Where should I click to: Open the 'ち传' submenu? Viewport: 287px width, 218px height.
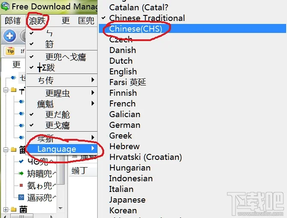pos(62,80)
